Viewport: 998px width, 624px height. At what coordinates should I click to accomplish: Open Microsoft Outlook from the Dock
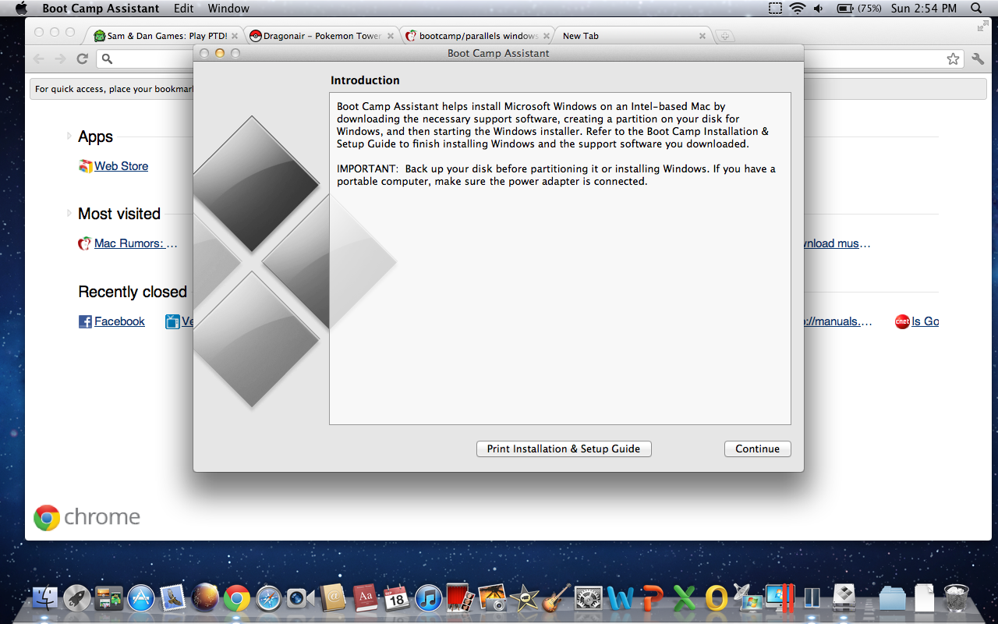click(x=717, y=598)
